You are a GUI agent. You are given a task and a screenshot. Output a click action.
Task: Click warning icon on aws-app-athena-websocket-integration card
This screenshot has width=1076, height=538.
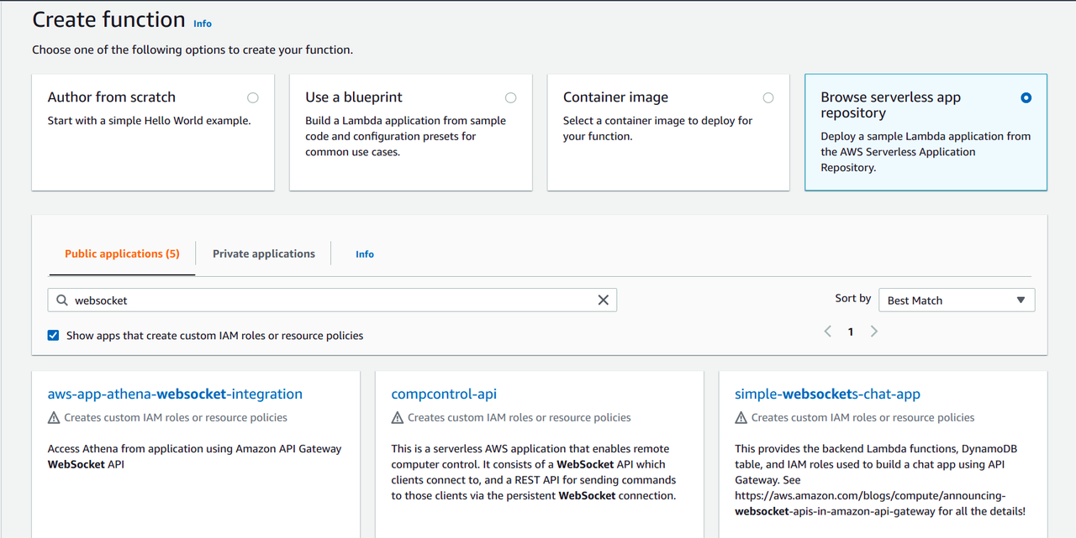pos(54,418)
